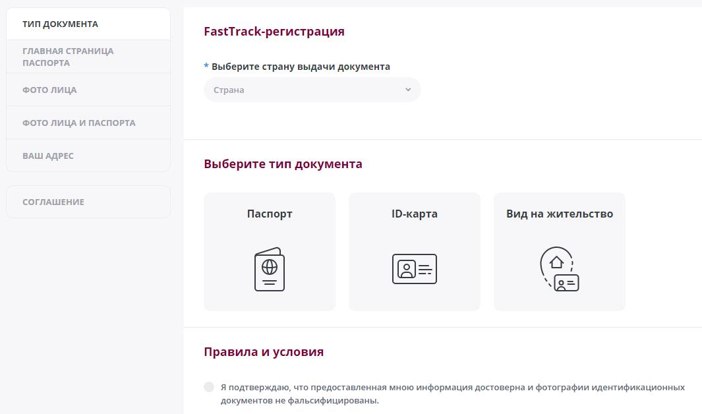Click the confirmation text about document photos
This screenshot has height=414, width=702.
pos(453,394)
